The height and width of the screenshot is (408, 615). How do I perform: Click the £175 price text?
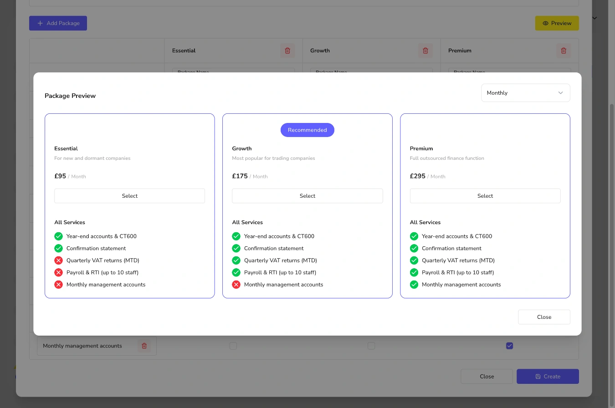click(x=240, y=176)
